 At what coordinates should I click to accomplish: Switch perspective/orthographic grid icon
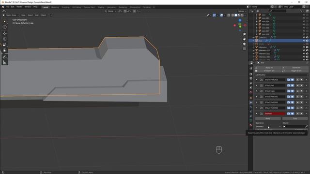[244, 49]
